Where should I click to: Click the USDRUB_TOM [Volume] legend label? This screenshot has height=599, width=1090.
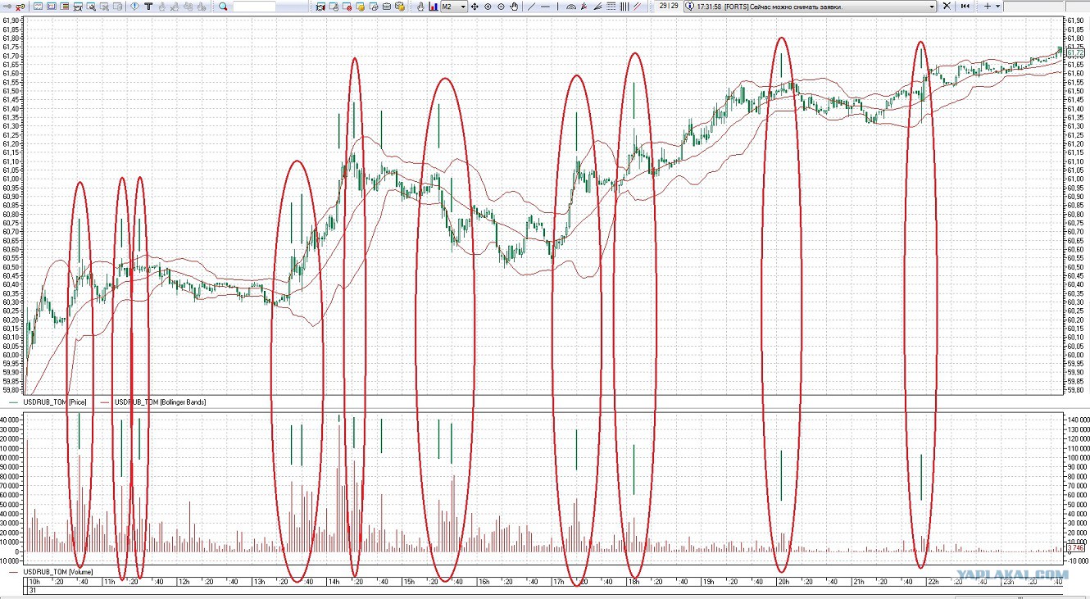click(x=58, y=571)
